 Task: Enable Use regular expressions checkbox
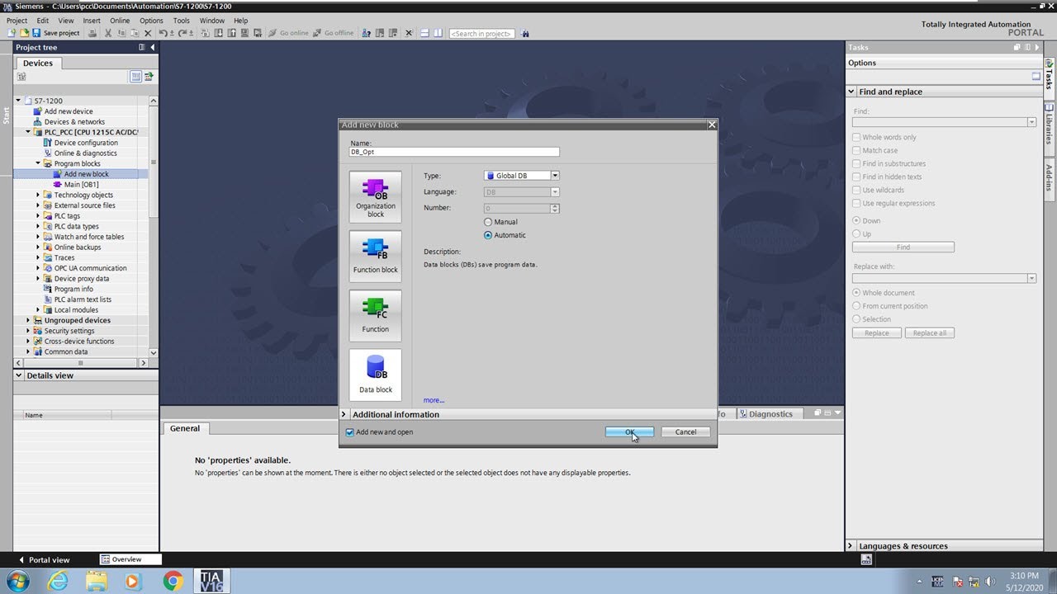pos(856,203)
